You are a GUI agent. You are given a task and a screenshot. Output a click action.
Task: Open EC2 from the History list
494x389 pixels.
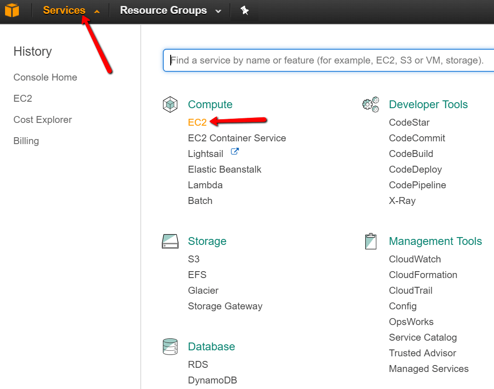pos(23,99)
